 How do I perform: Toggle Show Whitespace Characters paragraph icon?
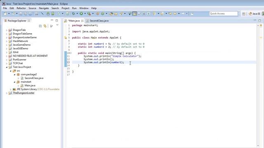[148, 14]
